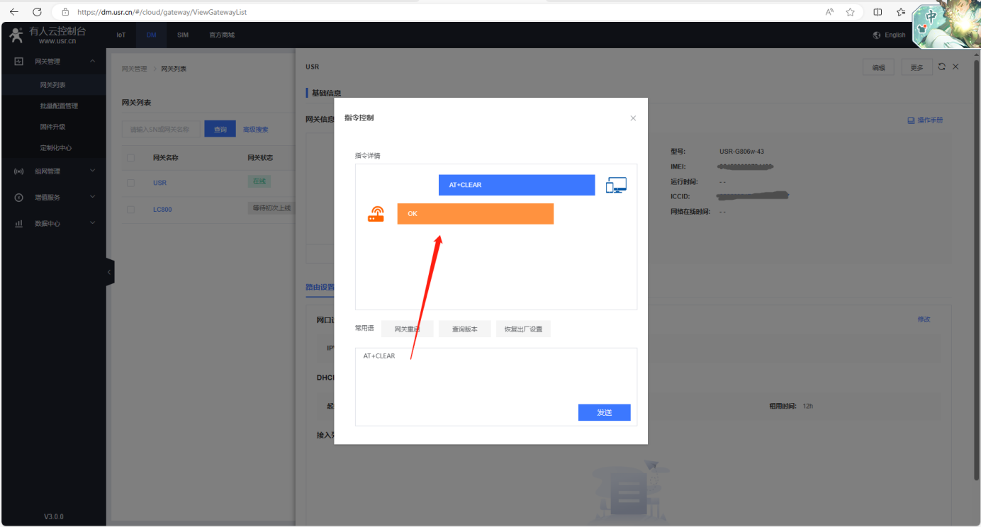
Task: Click the V3.0.0 version label
Action: coord(53,516)
